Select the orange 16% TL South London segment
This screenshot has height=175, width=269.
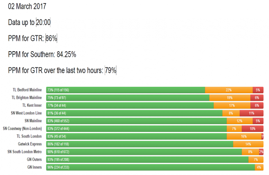click(x=244, y=136)
